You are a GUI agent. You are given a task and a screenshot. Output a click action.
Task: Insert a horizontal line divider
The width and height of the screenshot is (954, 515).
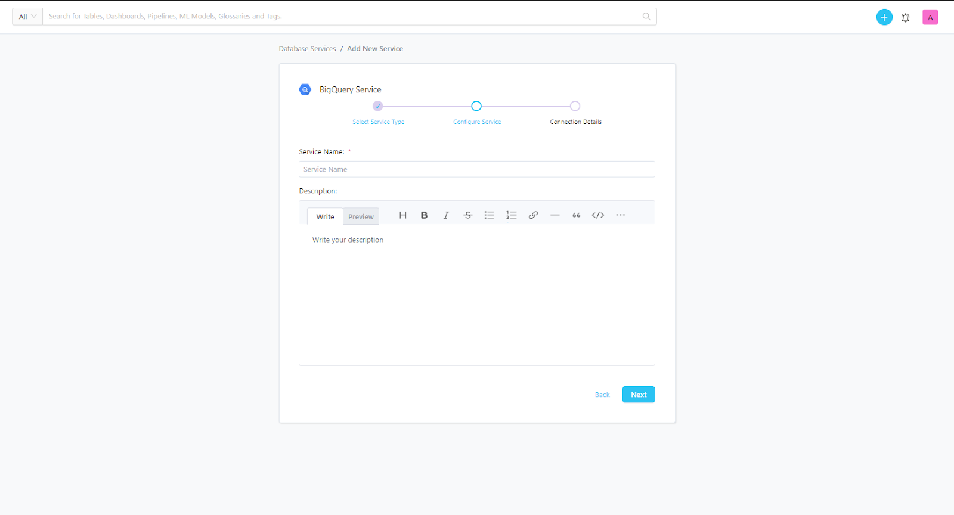click(x=555, y=215)
